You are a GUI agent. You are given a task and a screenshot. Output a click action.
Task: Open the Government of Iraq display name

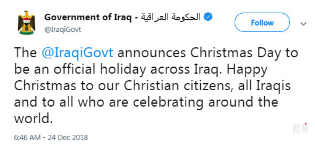[x=88, y=17]
